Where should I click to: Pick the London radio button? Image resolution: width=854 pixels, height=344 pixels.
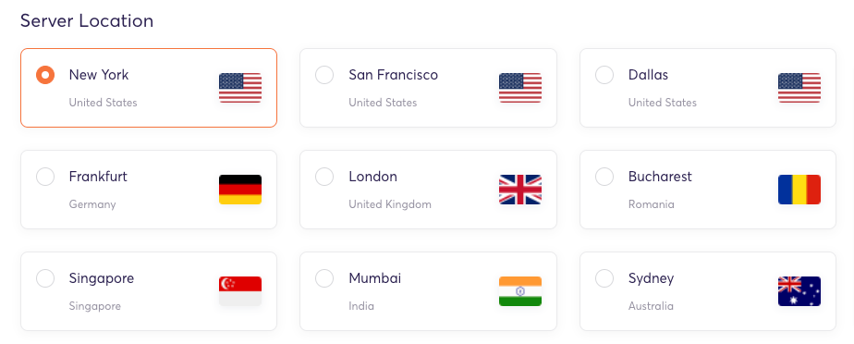(x=324, y=177)
